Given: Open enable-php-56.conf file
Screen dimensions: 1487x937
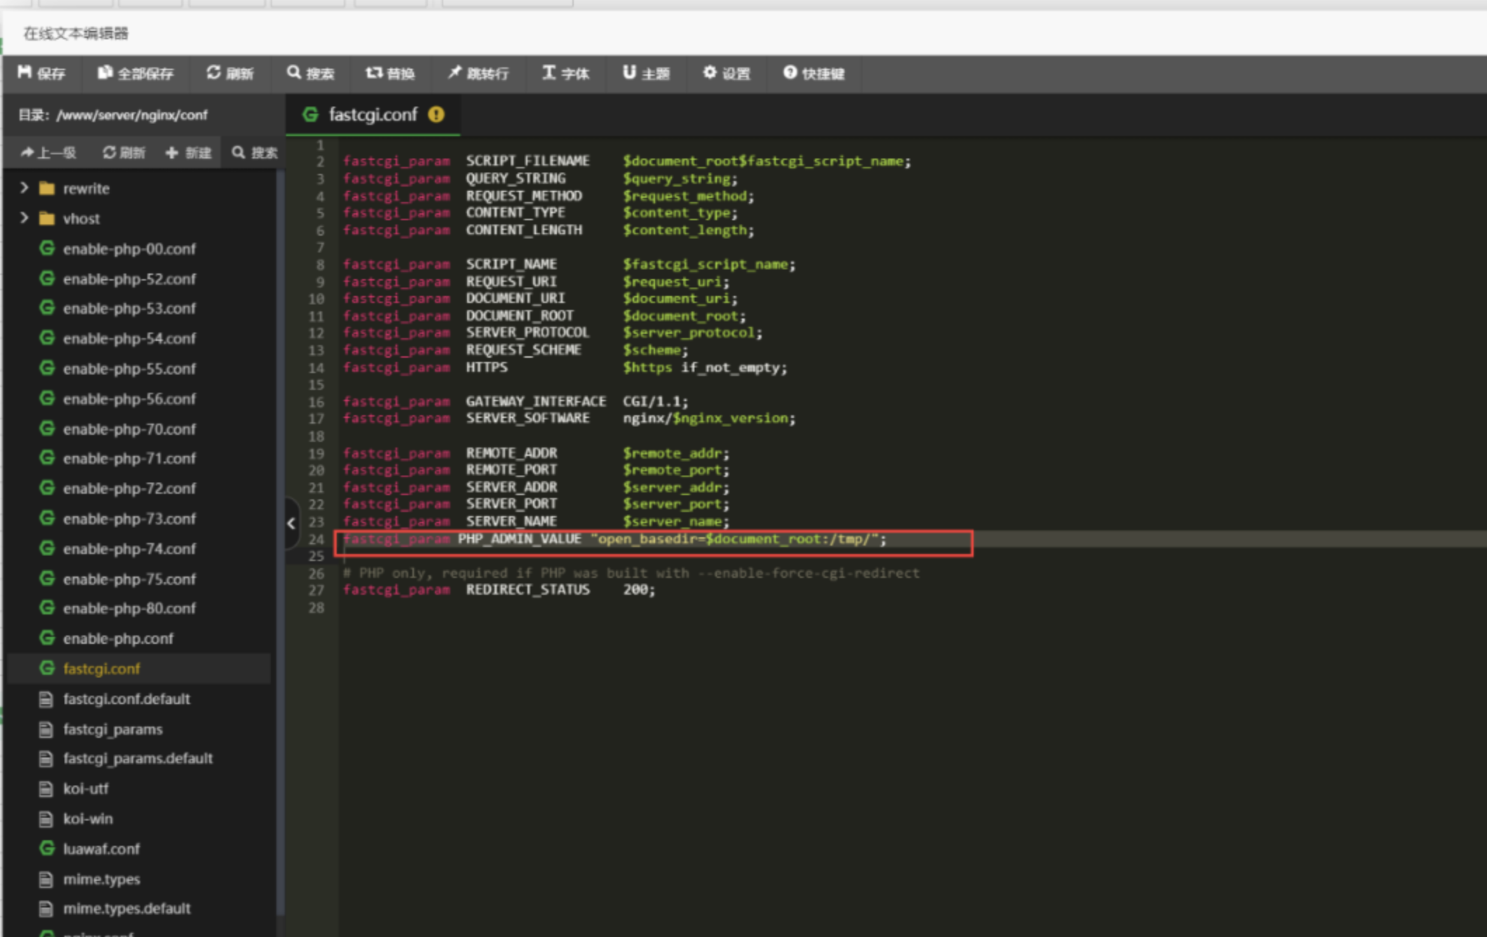Looking at the screenshot, I should (129, 399).
